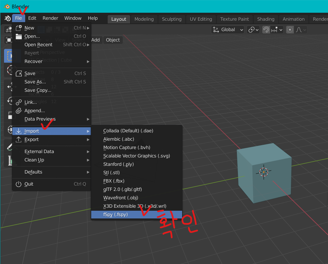Expand the Clean Up submenu

(52, 160)
